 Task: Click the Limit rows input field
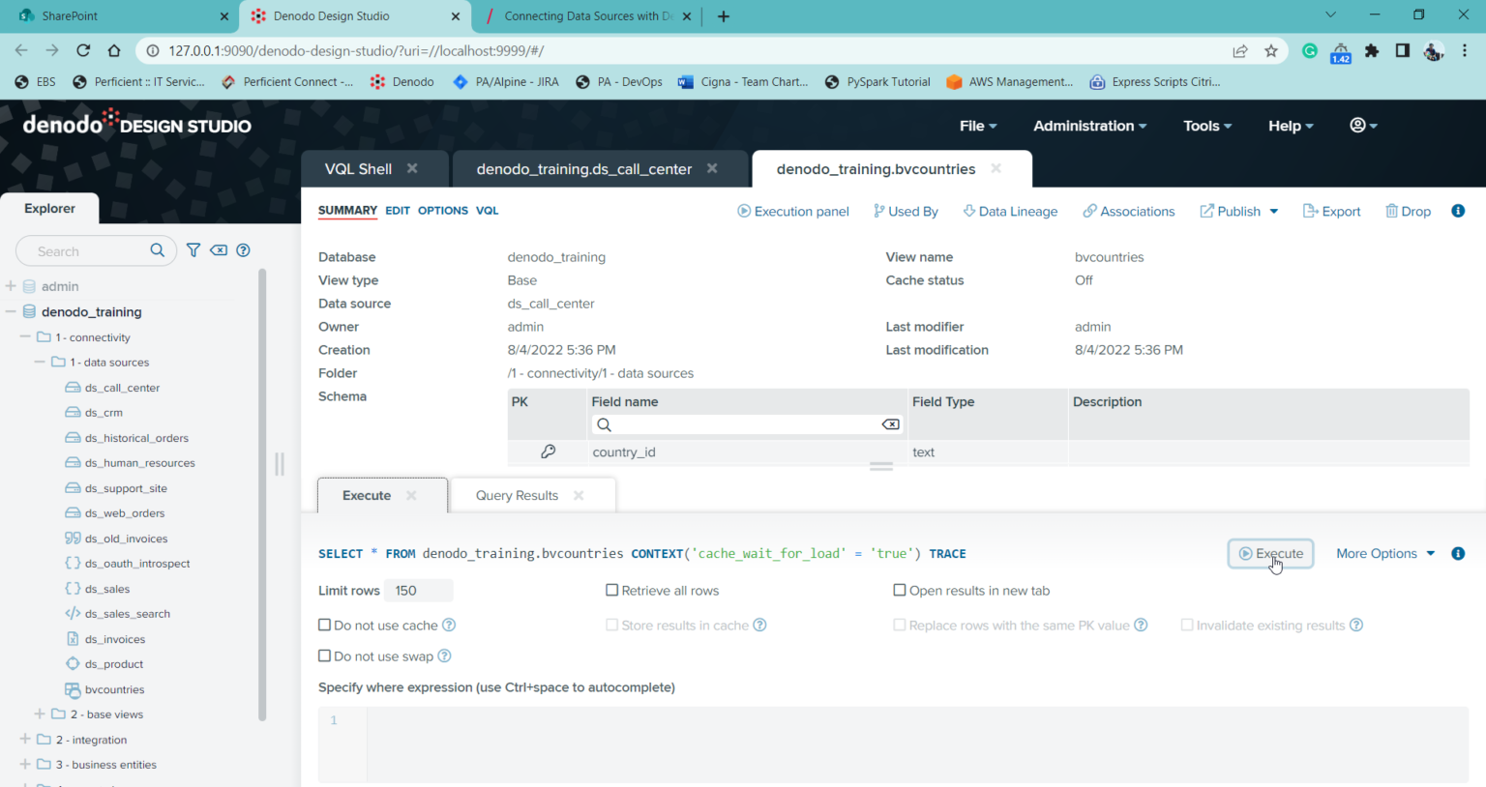418,591
